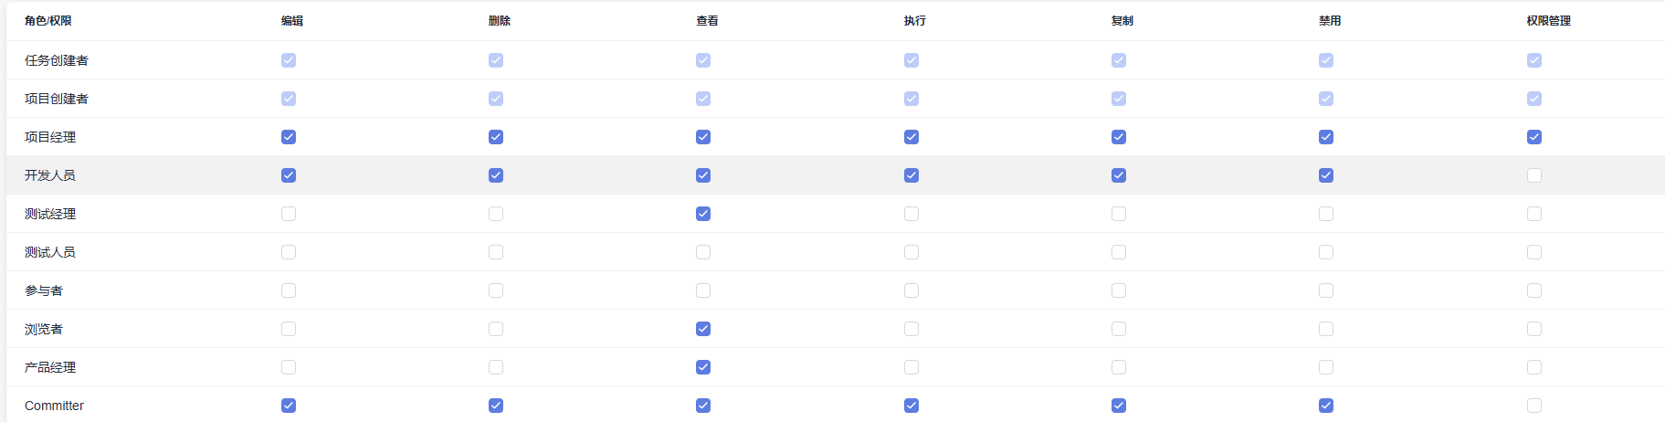Uncheck 删除 permission for 开发人员
Image resolution: width=1665 pixels, height=422 pixels.
[x=496, y=175]
